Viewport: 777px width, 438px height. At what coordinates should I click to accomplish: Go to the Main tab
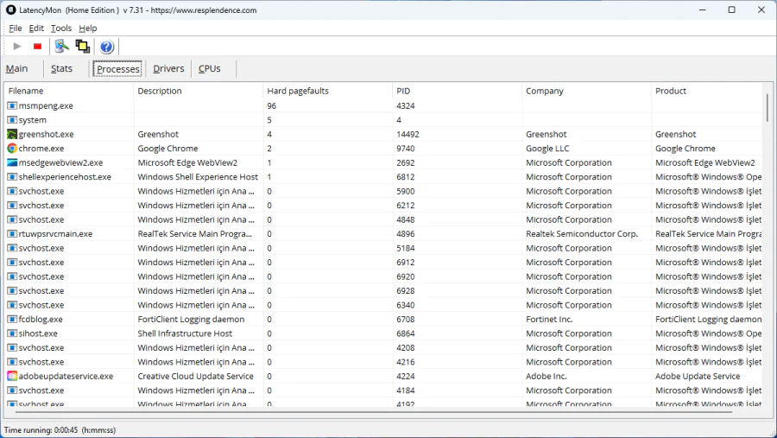(x=17, y=69)
